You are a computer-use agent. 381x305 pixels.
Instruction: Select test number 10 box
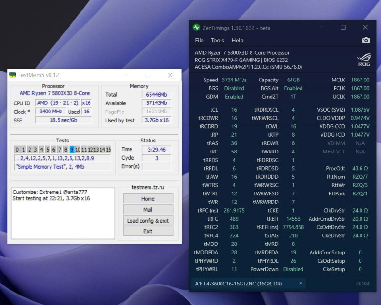tap(78, 149)
